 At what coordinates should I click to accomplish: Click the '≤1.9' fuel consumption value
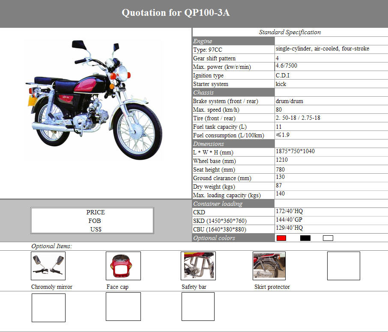283,135
